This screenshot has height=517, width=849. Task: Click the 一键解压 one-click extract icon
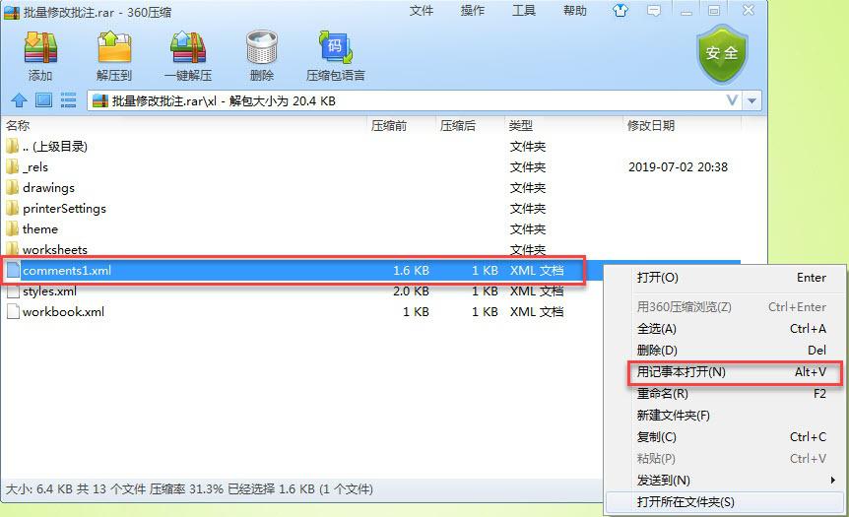[x=188, y=48]
